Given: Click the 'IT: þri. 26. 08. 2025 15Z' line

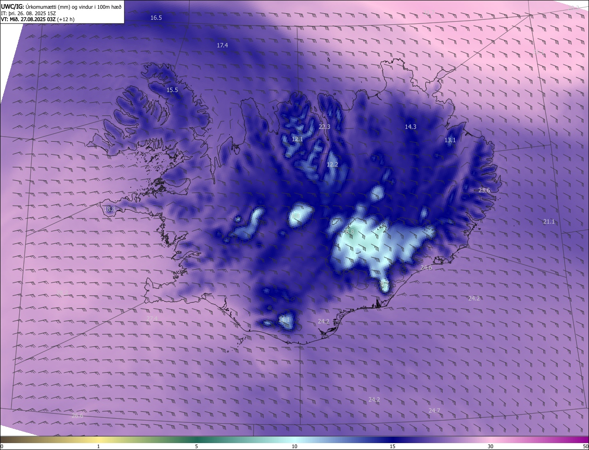Looking at the screenshot, I should tap(28, 13).
